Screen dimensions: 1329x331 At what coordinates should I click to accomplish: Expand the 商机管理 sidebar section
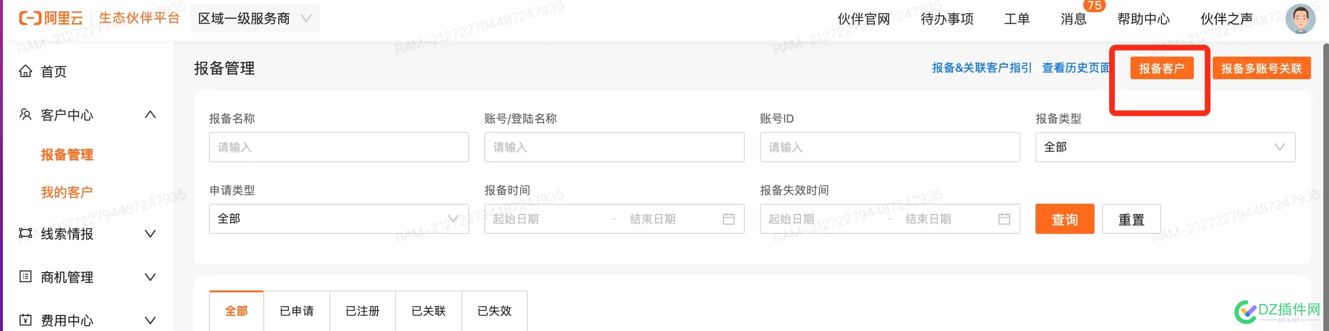pos(150,277)
